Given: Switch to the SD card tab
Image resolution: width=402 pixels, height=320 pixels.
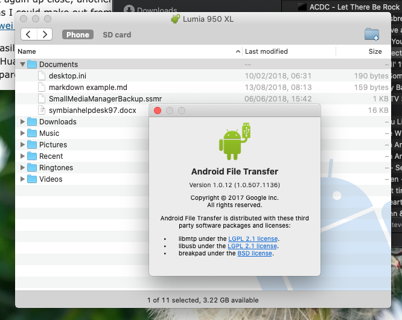Looking at the screenshot, I should [x=117, y=34].
